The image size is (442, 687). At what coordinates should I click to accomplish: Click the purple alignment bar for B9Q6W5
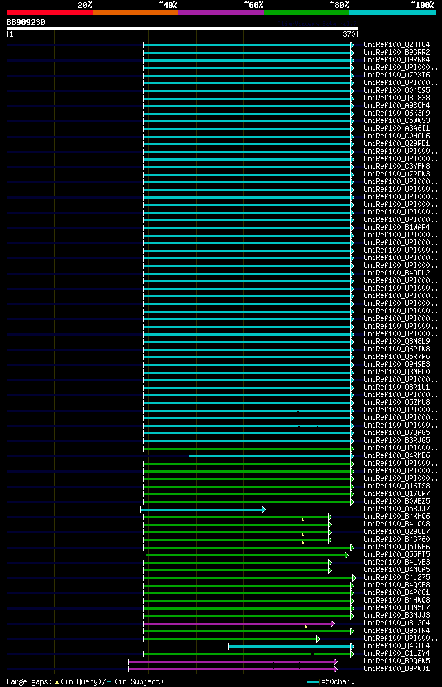[233, 661]
